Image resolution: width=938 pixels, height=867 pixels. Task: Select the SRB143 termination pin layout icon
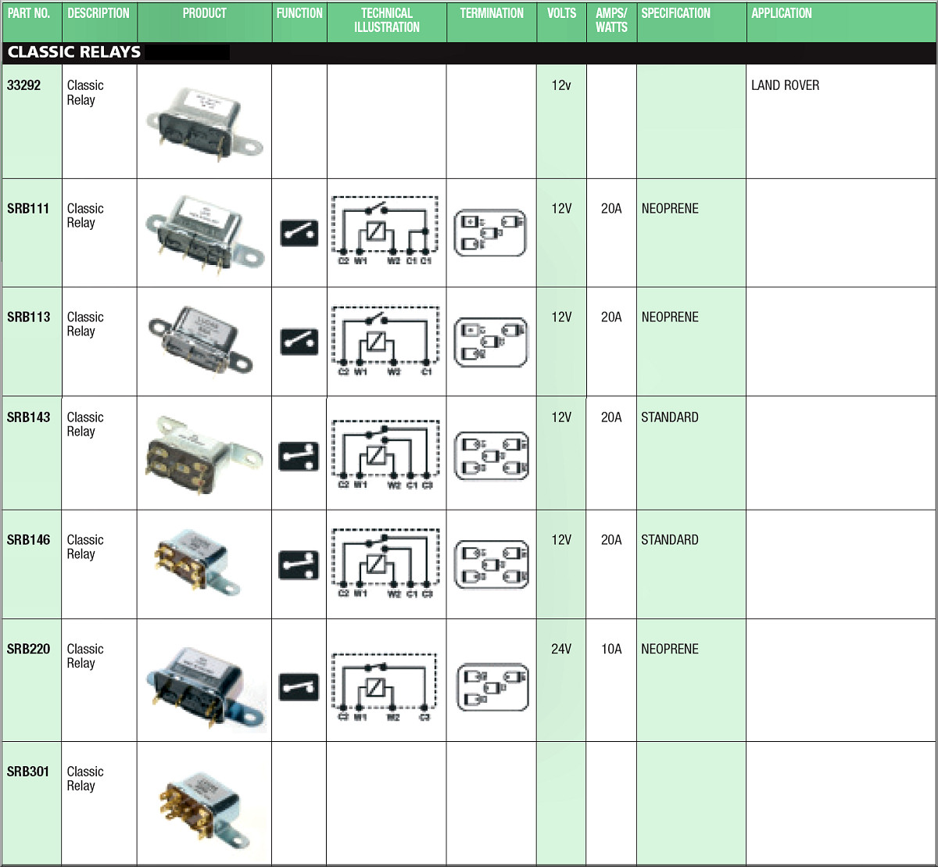click(492, 456)
